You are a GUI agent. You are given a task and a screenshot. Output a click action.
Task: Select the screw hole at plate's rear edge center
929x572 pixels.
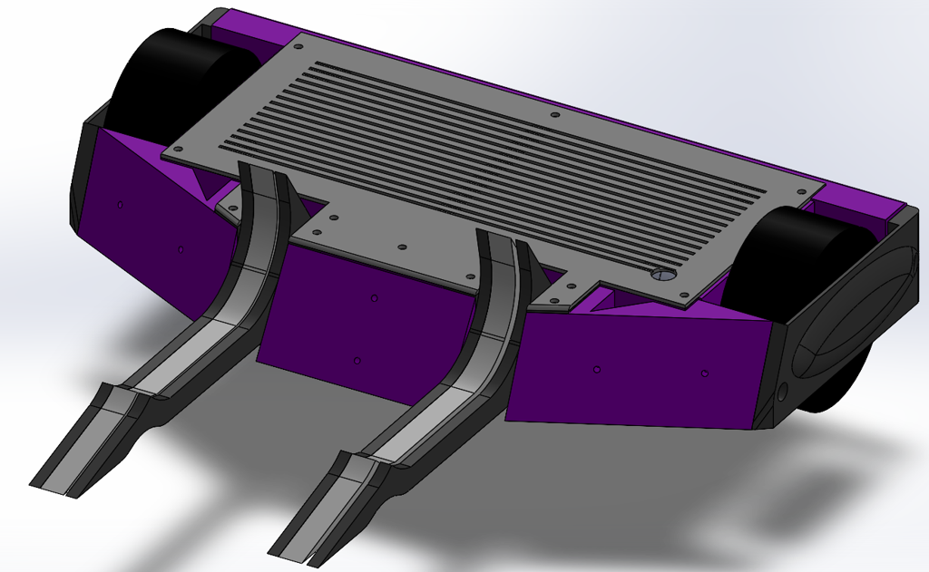click(x=554, y=115)
